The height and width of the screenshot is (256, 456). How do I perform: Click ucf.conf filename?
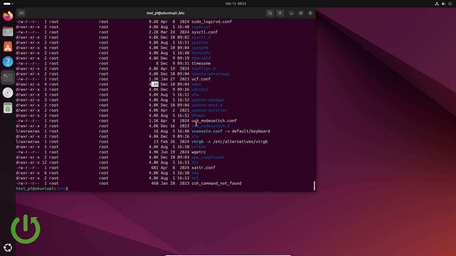point(201,79)
